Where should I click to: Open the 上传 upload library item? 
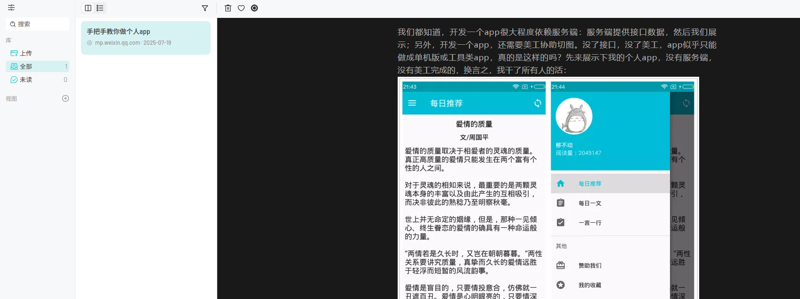(38, 53)
